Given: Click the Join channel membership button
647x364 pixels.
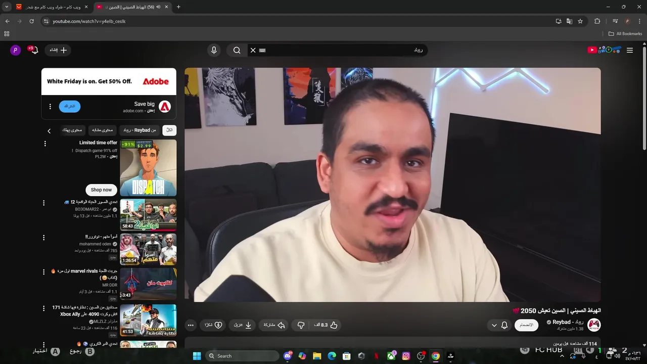Looking at the screenshot, I should click(526, 325).
